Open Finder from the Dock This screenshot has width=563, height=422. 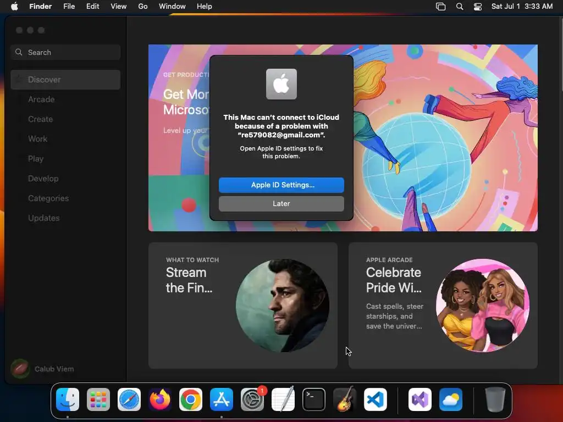[68, 399]
